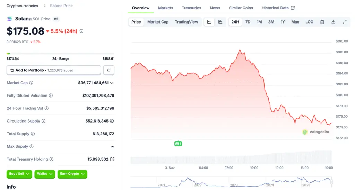
Task: Expand the Market Cap value chevron
Action: point(112,83)
